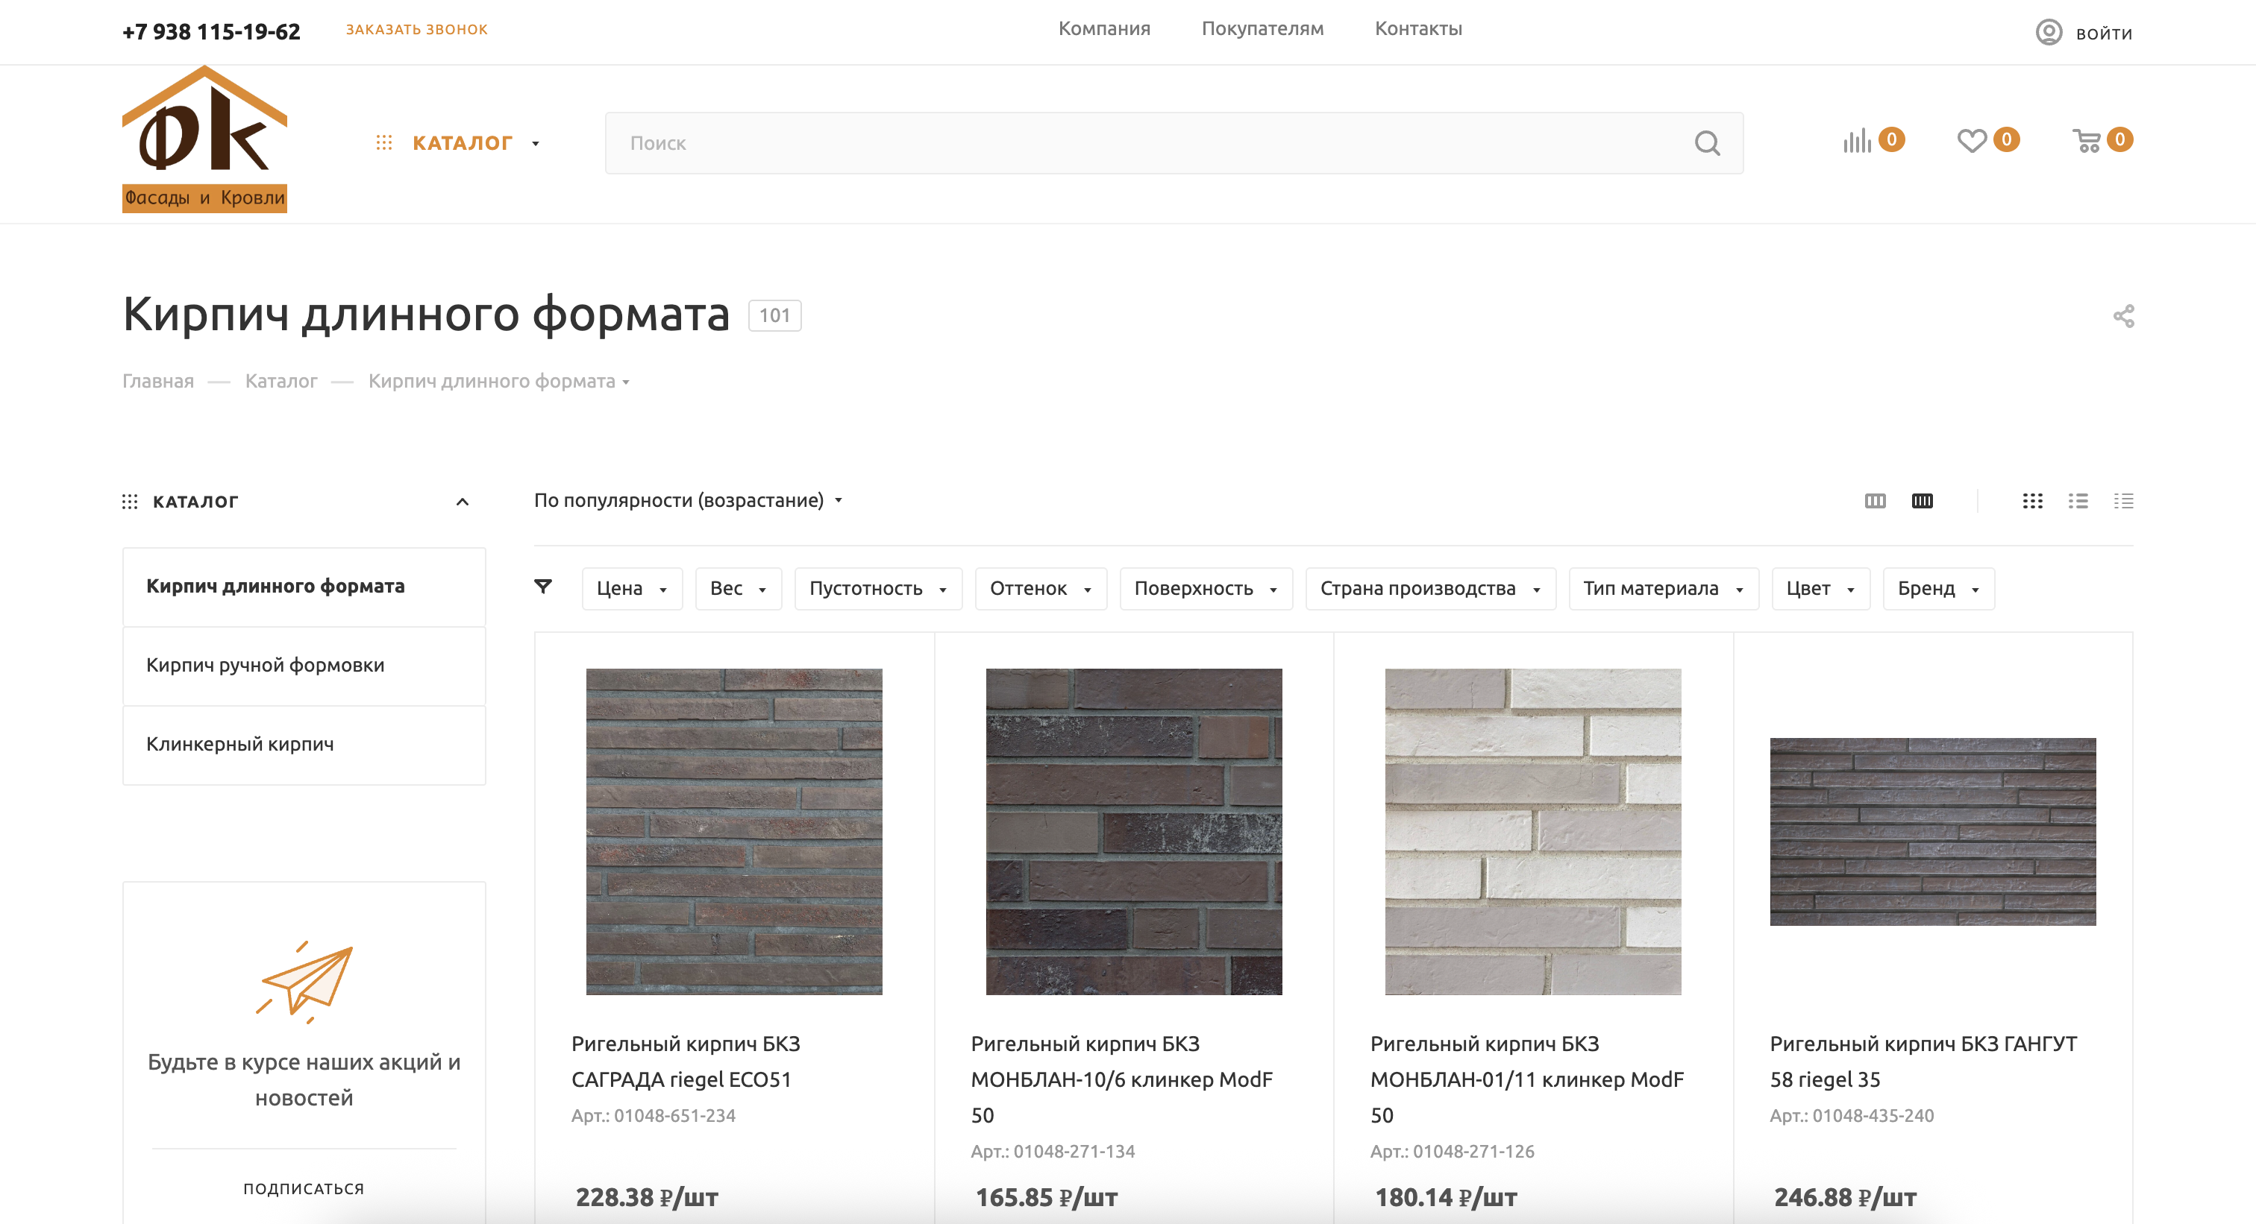
Task: Expand the Тип материала filter dropdown
Action: [1663, 589]
